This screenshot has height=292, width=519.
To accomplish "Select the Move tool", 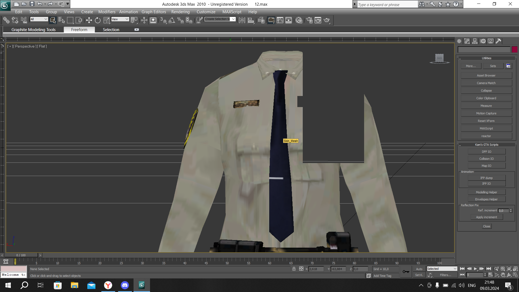I will pos(89,20).
